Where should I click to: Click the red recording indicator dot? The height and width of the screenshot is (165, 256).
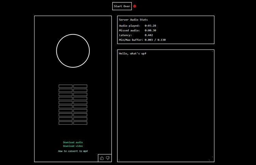pos(134,6)
